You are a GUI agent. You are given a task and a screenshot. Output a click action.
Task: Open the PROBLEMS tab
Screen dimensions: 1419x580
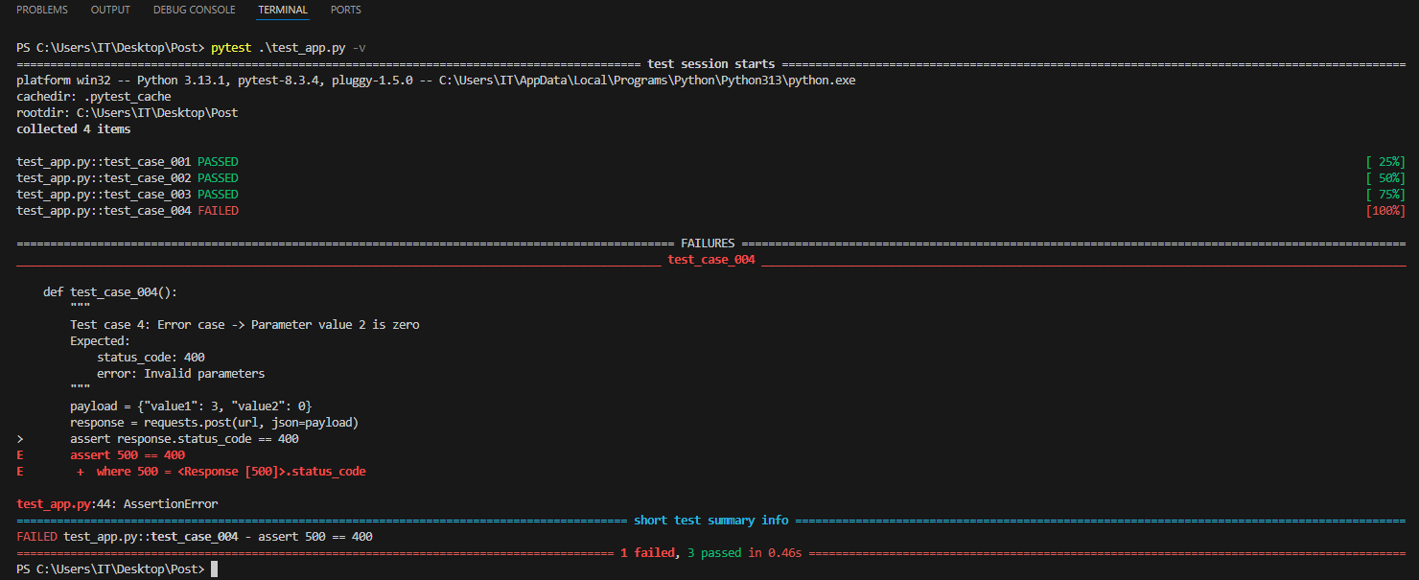point(42,10)
